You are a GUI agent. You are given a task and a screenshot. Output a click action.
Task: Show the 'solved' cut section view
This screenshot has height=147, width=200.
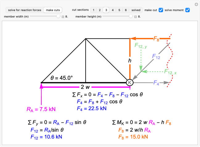coord(136,10)
